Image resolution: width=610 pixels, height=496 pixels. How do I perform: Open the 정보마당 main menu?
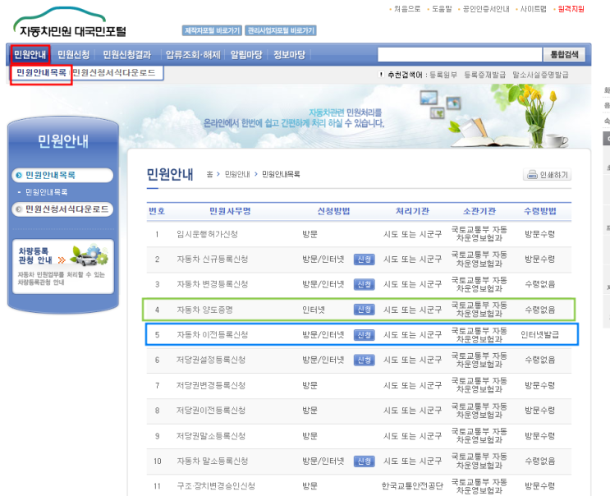[x=290, y=54]
